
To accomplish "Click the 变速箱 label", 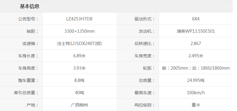I will click(30, 43).
